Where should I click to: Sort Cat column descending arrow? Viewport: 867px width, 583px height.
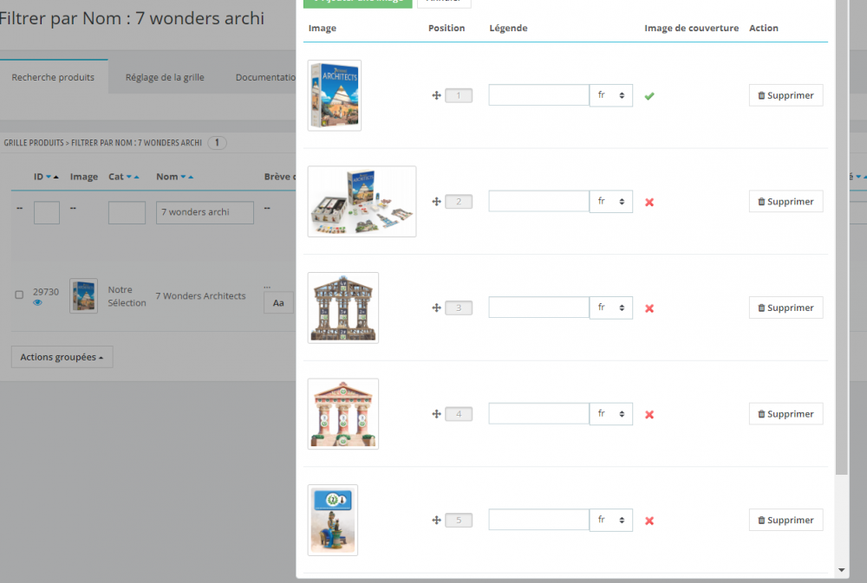click(129, 177)
